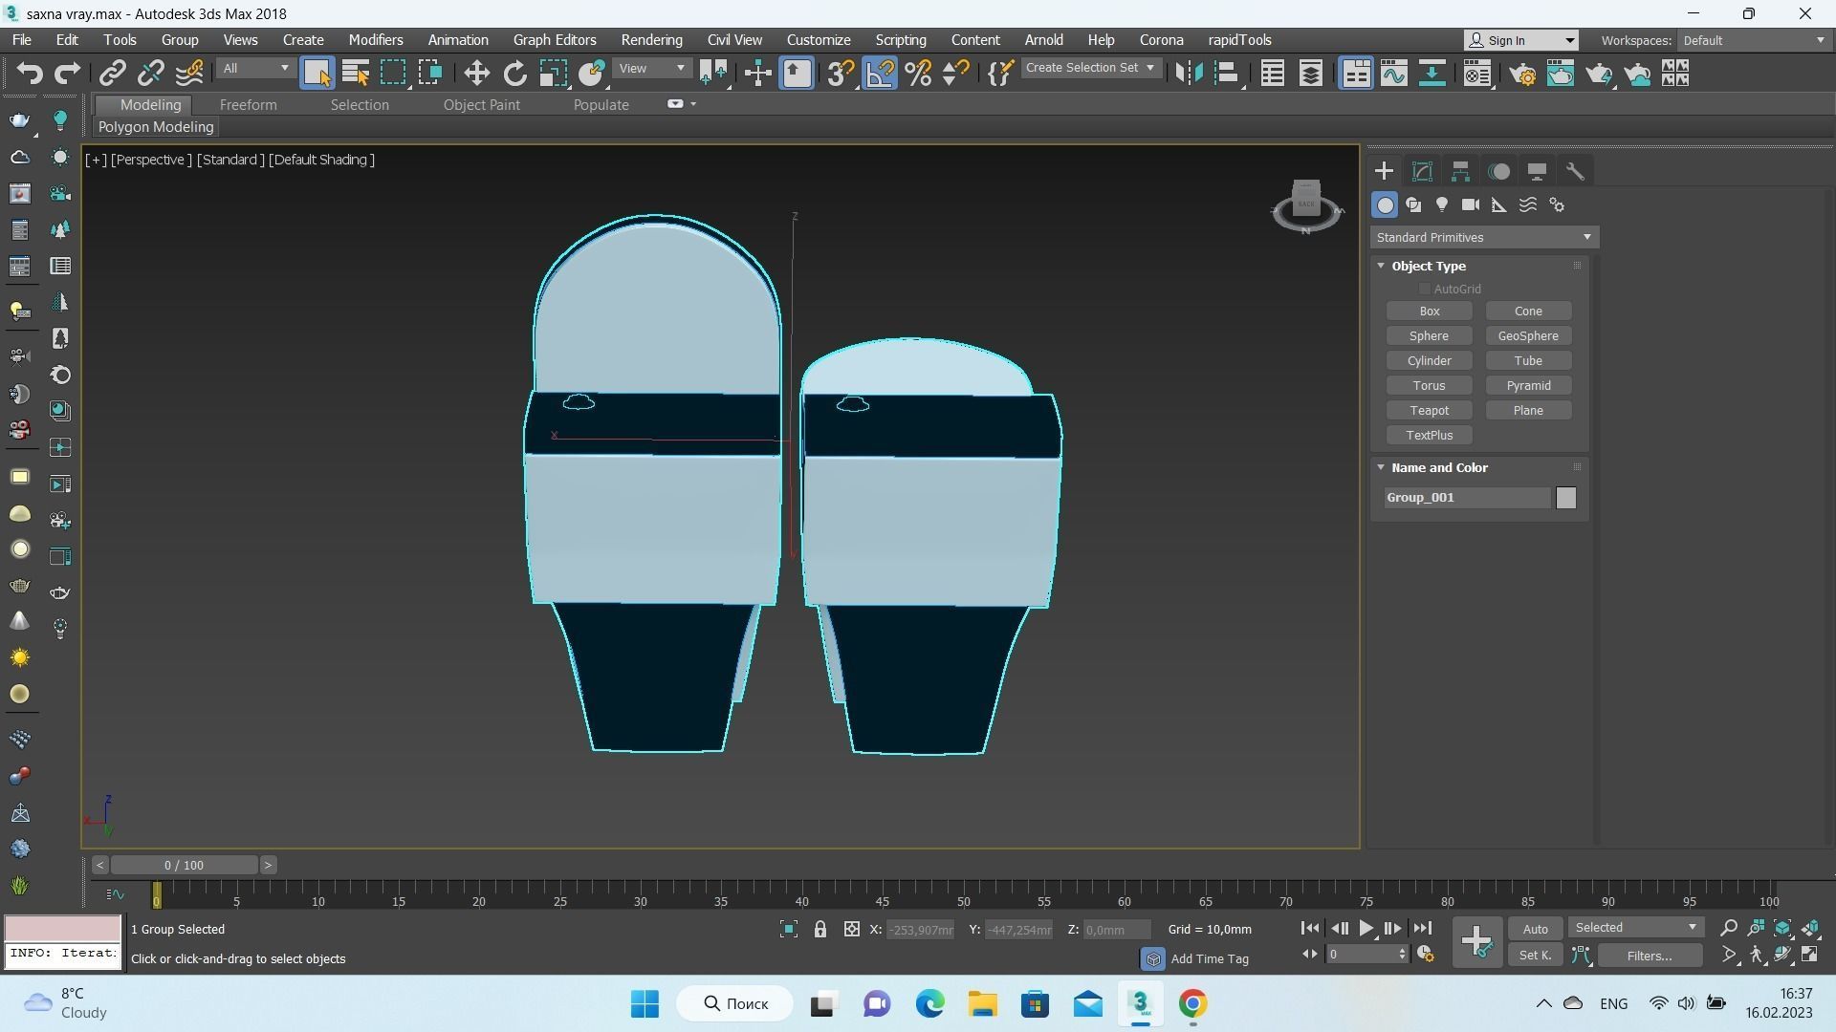Enable the AutoGrid checkbox
The height and width of the screenshot is (1032, 1836).
click(1425, 289)
